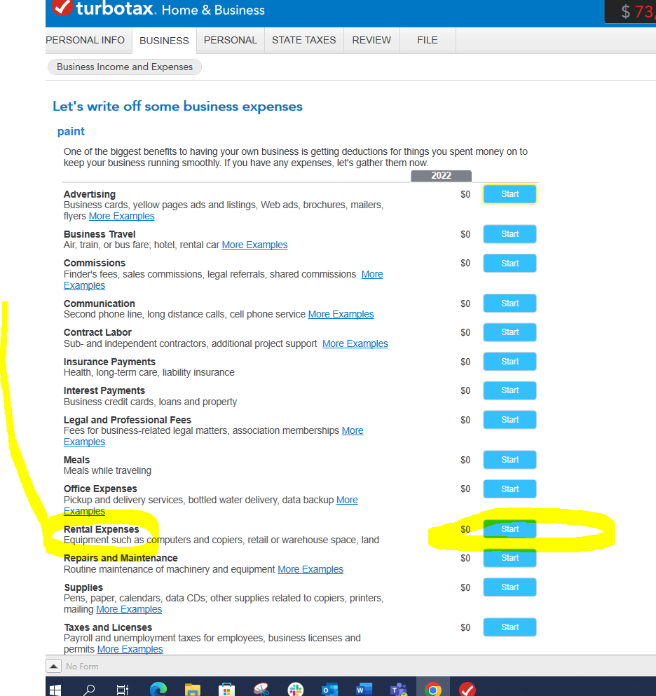Screen dimensions: 656x696
Task: Open More Examples for Communication
Action: (x=341, y=314)
